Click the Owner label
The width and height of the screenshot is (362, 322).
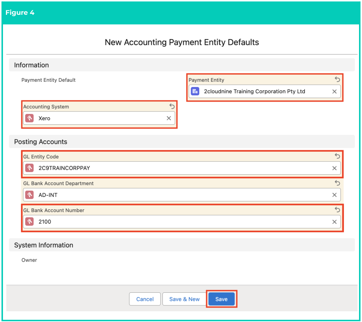29,260
